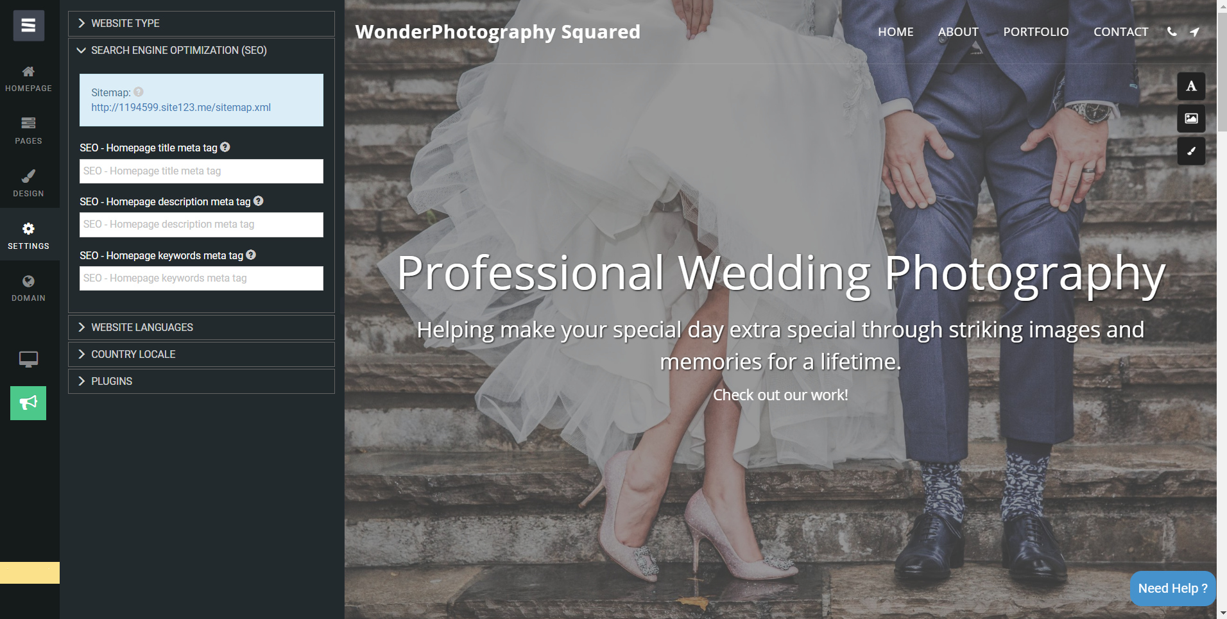This screenshot has width=1227, height=619.
Task: Click the green megaphone icon
Action: pos(28,403)
